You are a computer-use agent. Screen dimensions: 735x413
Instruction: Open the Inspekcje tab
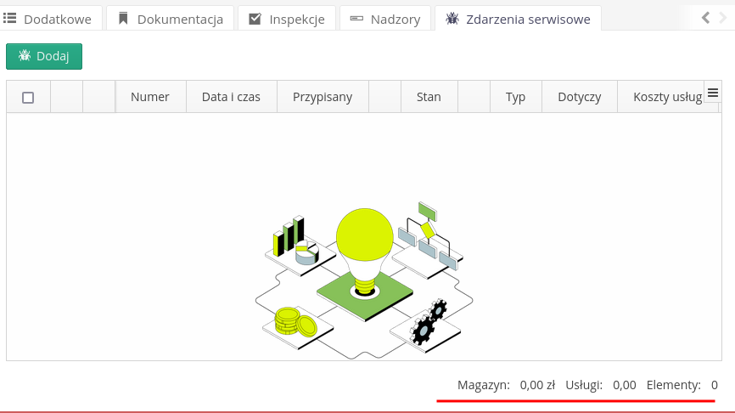coord(286,19)
